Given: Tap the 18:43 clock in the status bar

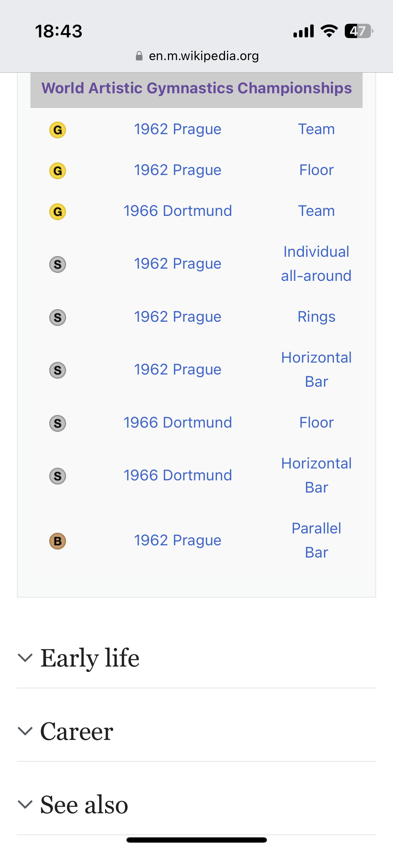Looking at the screenshot, I should coord(59,31).
